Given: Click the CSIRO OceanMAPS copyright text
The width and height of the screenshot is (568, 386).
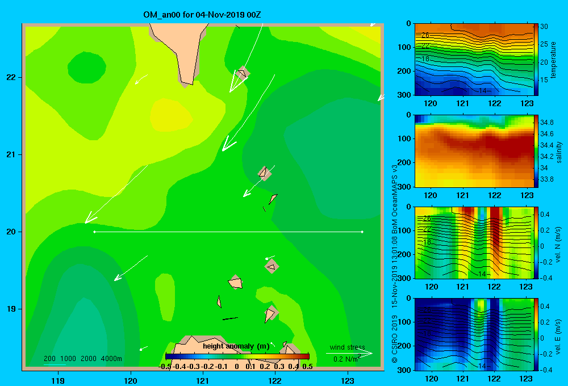Looking at the screenshot, I should tap(395, 263).
